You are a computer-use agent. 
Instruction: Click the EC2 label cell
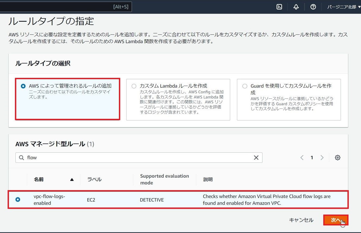click(91, 200)
